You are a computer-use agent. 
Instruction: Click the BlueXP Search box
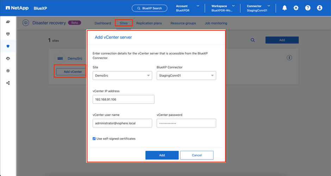[x=150, y=8]
